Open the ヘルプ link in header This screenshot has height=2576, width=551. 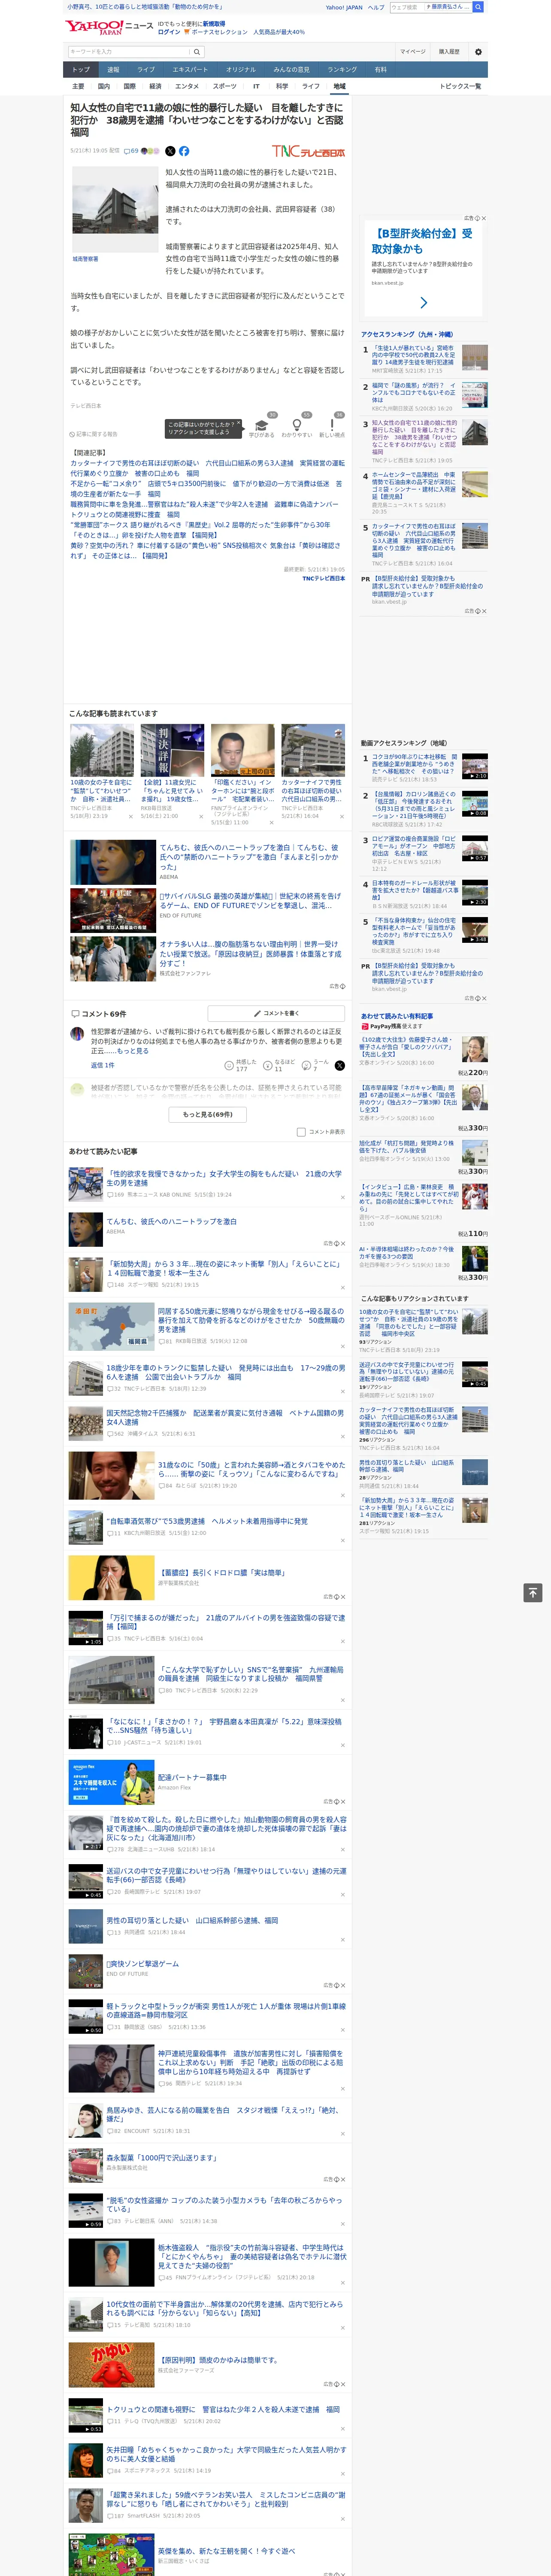point(376,7)
